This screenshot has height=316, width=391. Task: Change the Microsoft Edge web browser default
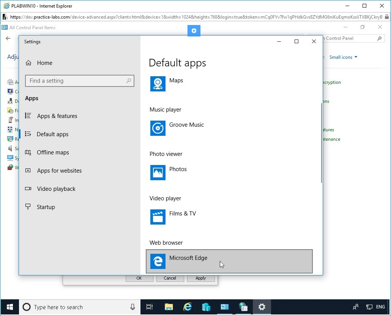tap(229, 261)
